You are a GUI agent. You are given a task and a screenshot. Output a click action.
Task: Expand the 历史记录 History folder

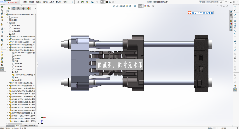7,17
